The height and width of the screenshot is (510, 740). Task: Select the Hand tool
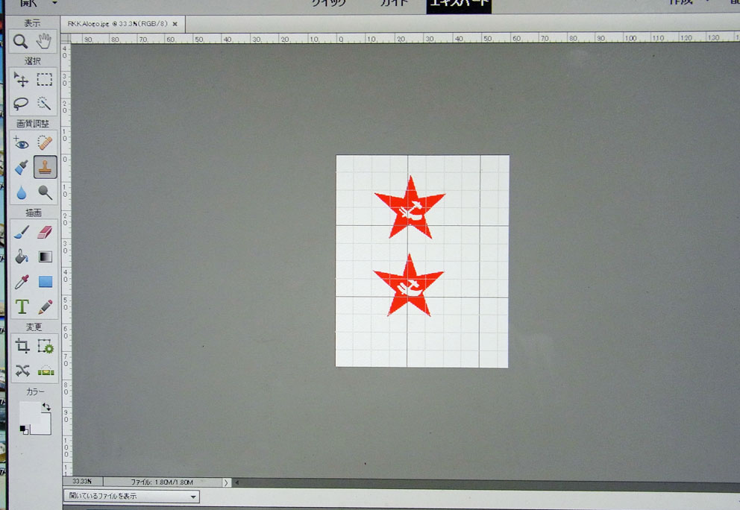click(44, 41)
